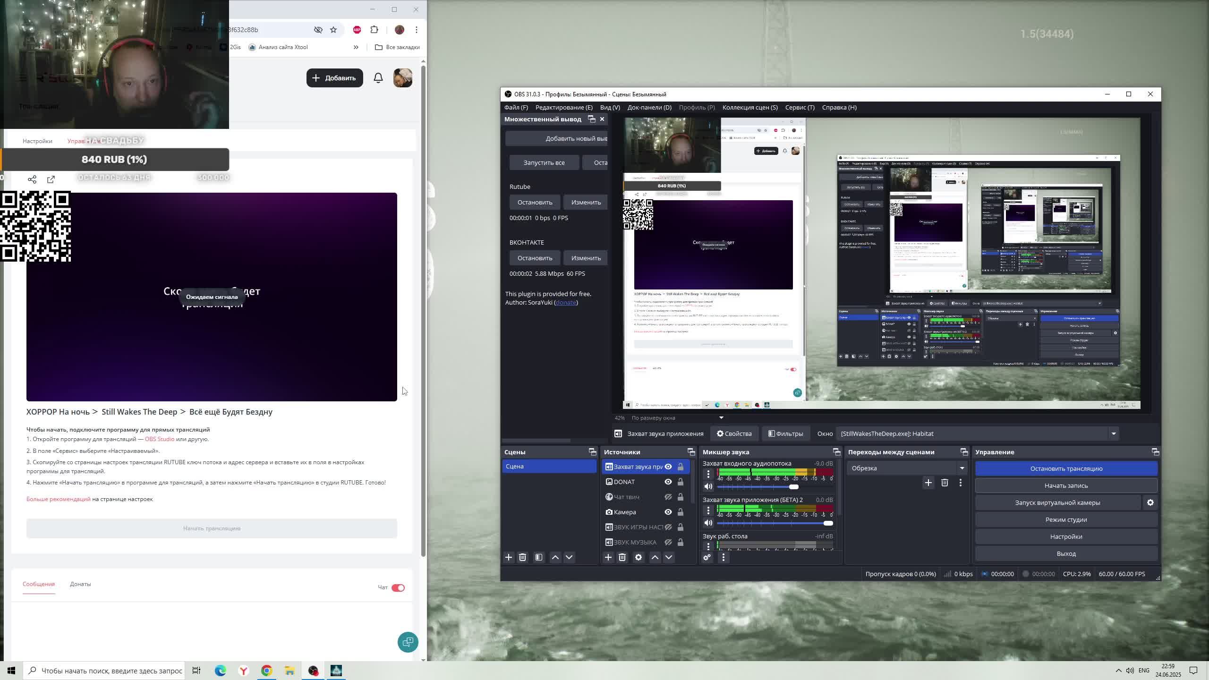The width and height of the screenshot is (1209, 680).
Task: Hide the DONAT source
Action: [668, 482]
